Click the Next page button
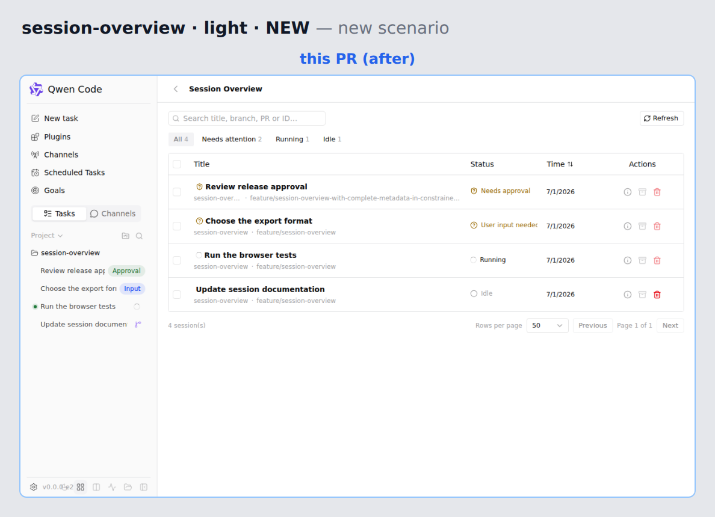The height and width of the screenshot is (517, 715). point(670,325)
